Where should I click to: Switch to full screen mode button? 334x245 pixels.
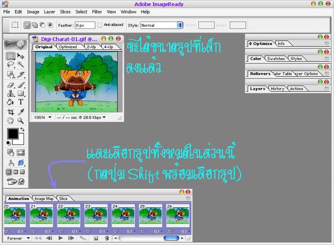click(22, 172)
